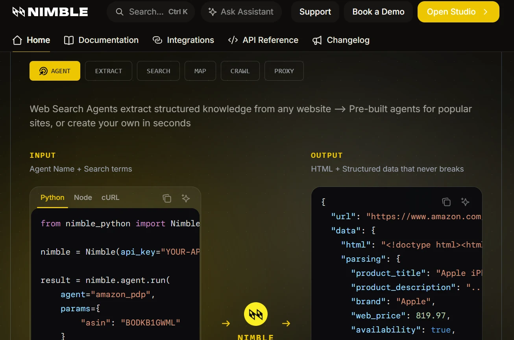Open the Documentation section

tap(101, 40)
